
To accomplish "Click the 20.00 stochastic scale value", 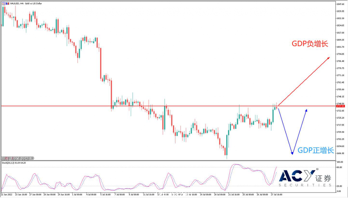I will pos(340,186).
